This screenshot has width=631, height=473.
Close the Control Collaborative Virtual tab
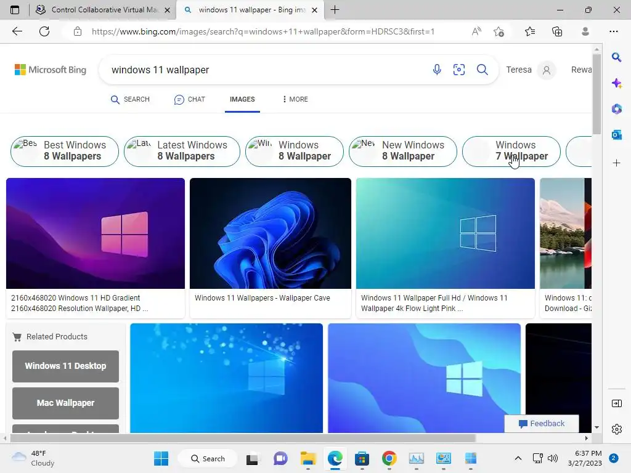pos(168,10)
